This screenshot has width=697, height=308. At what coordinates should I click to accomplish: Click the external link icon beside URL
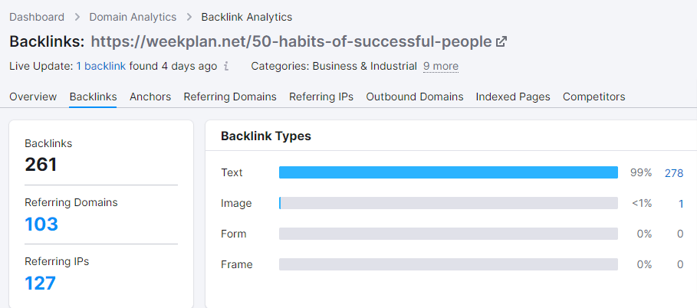[x=501, y=41]
